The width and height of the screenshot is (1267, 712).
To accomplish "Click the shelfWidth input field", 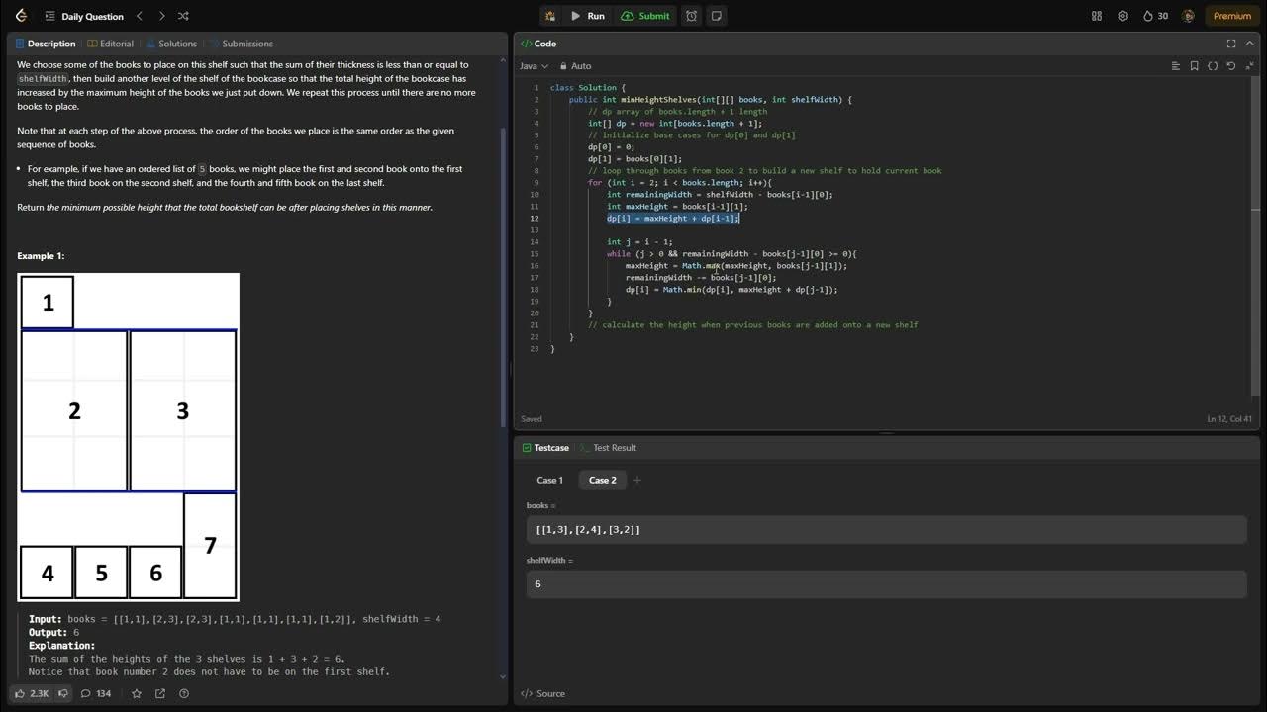I will (x=886, y=583).
